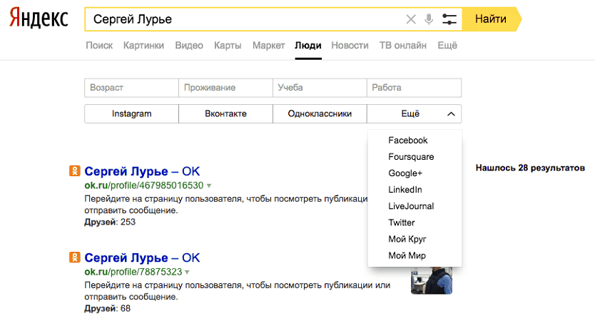The height and width of the screenshot is (321, 595).
Task: Click the Возраст filter field
Action: [x=131, y=88]
